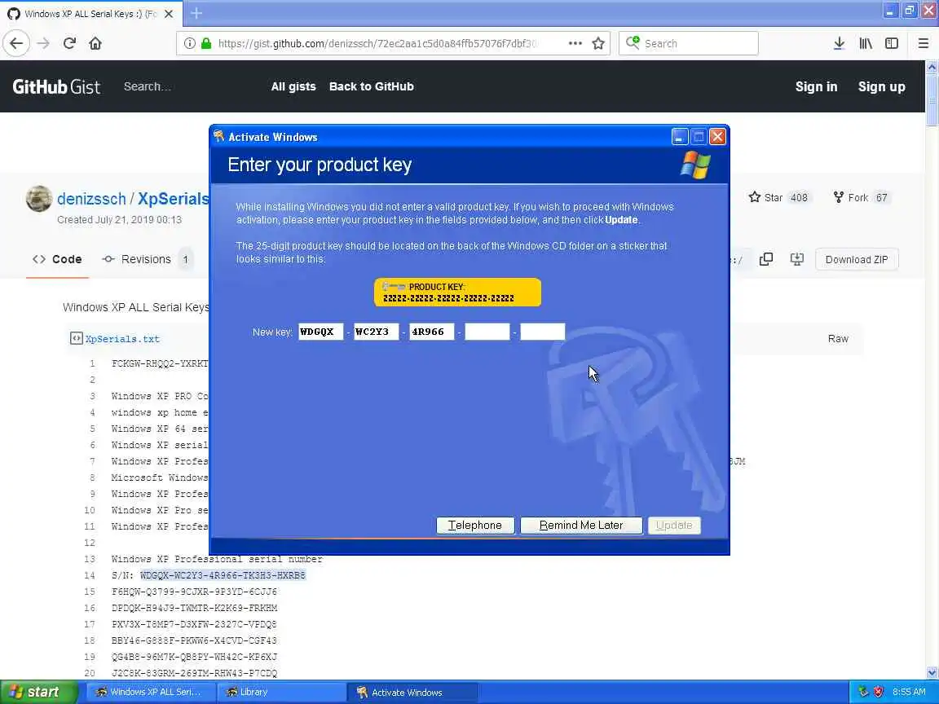Click the red security shield tray icon
The width and height of the screenshot is (939, 704).
878,692
